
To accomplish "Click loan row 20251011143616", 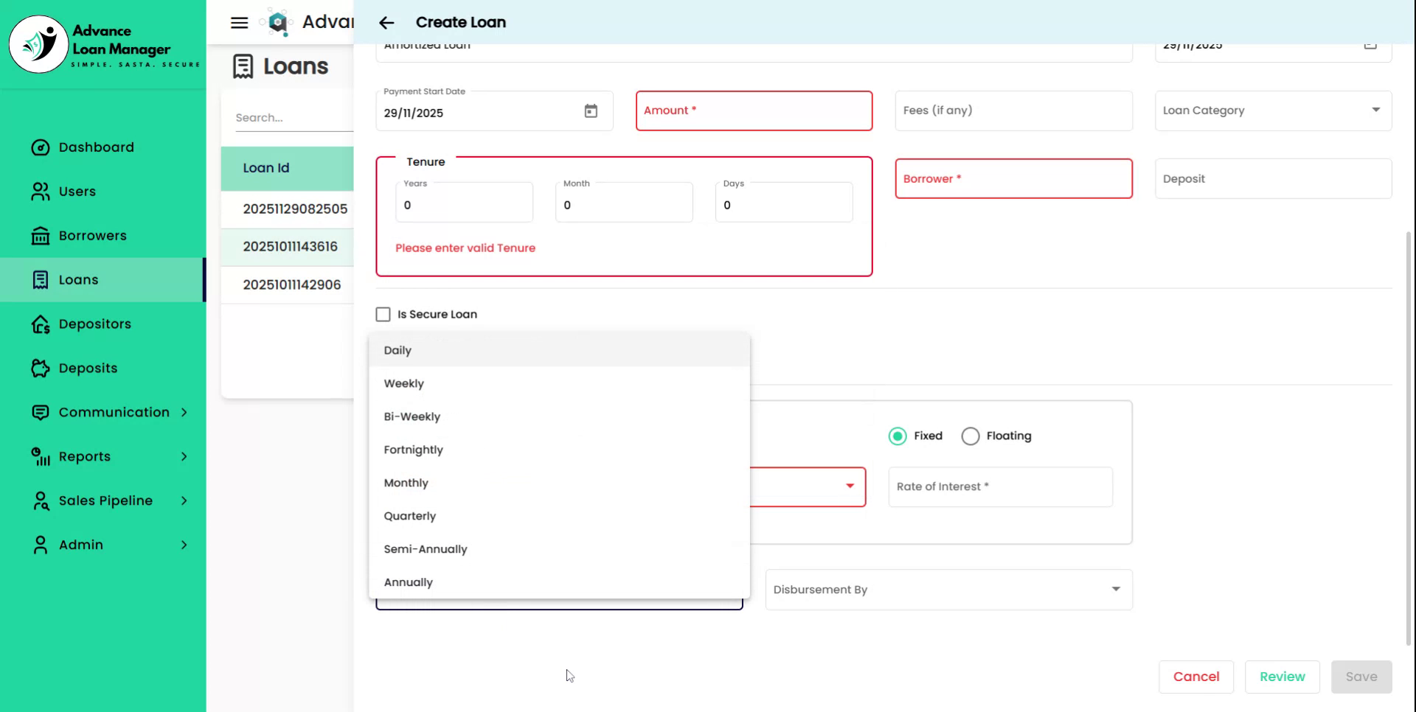I will [x=290, y=246].
